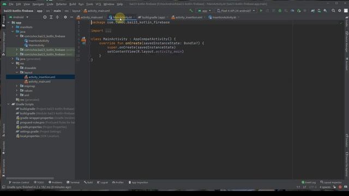
Task: Open Gradle side tab on right edge
Action: point(347,22)
